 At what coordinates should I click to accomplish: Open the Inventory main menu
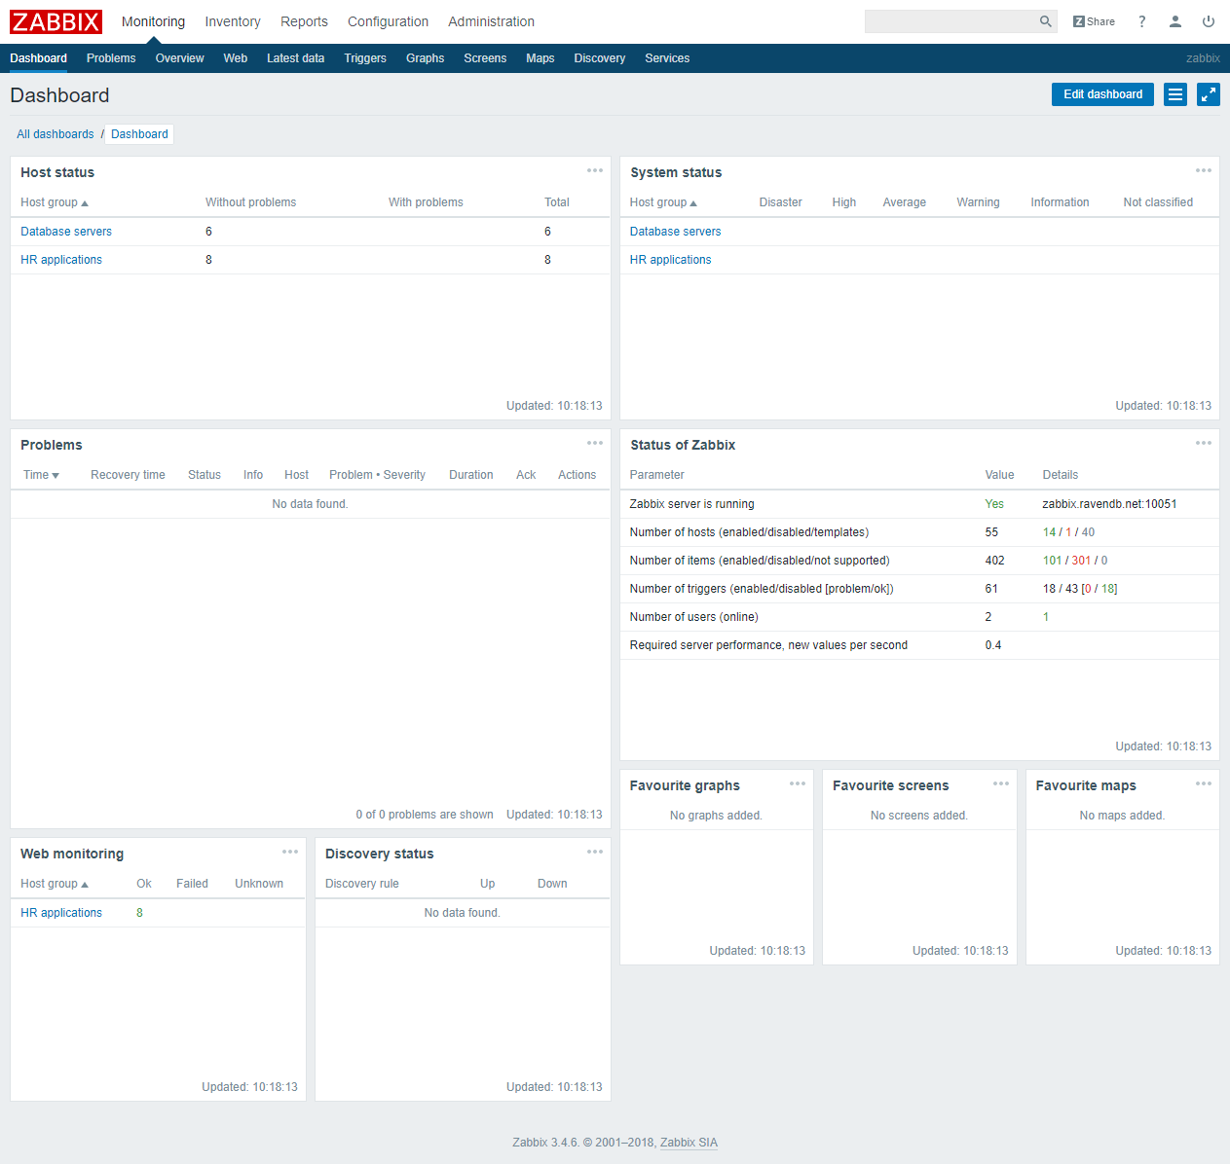pos(233,21)
